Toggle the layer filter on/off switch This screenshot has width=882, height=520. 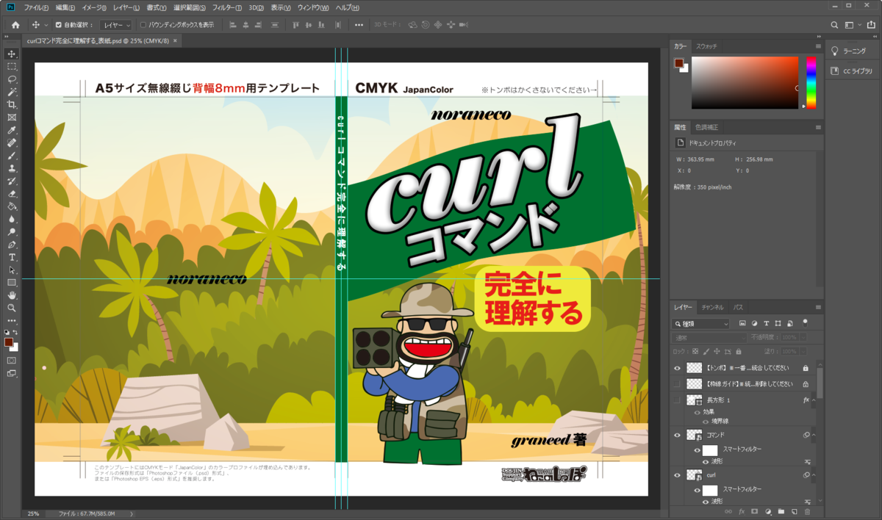pyautogui.click(x=806, y=322)
